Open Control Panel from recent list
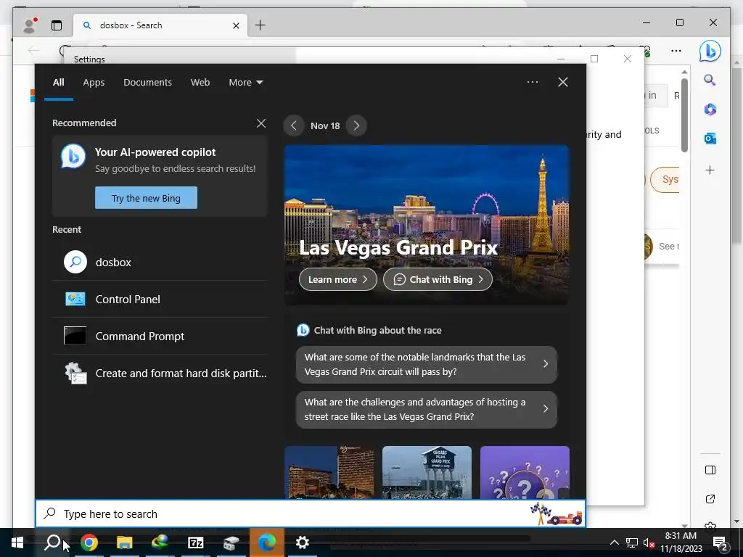The image size is (743, 557). [x=160, y=300]
